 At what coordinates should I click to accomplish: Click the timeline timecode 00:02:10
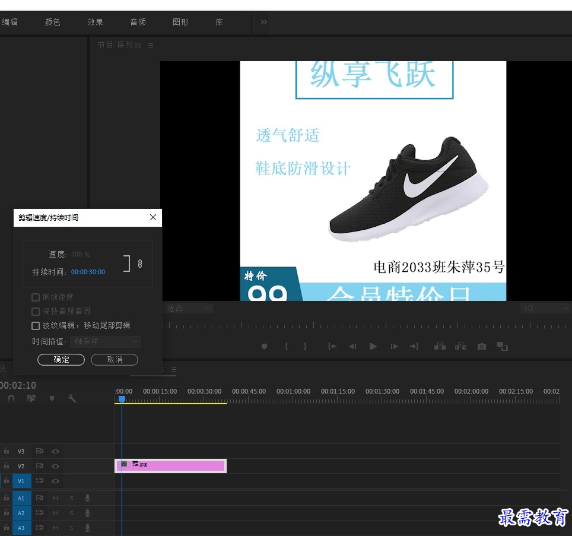click(18, 385)
